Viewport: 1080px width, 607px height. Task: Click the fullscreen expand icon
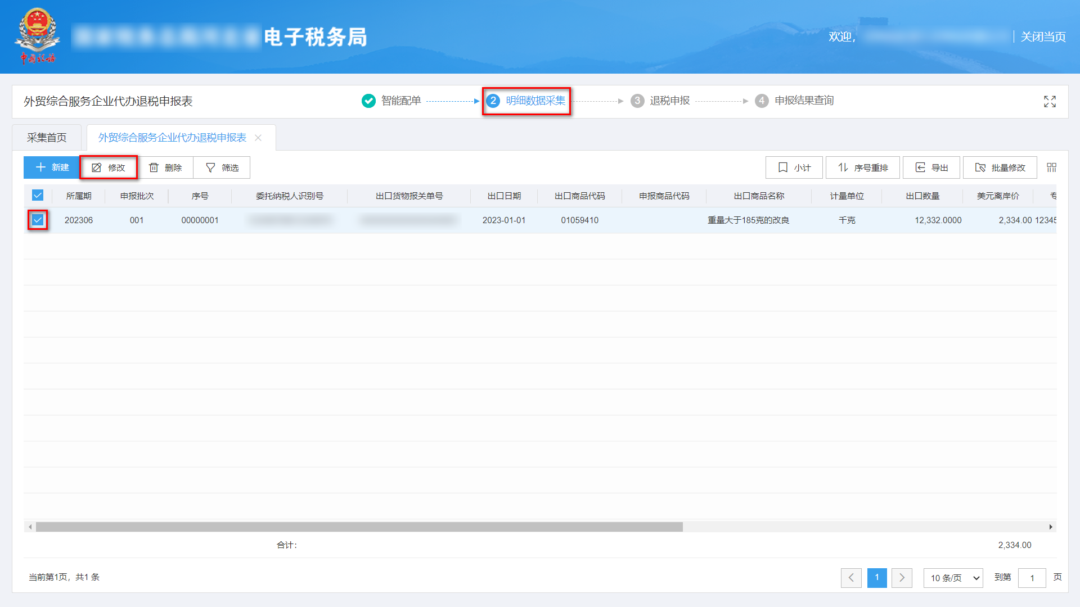pyautogui.click(x=1050, y=102)
